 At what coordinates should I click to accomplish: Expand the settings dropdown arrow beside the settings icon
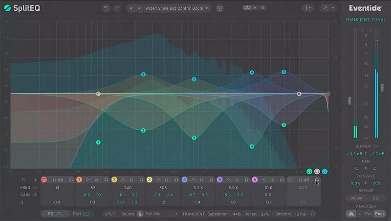[333, 8]
